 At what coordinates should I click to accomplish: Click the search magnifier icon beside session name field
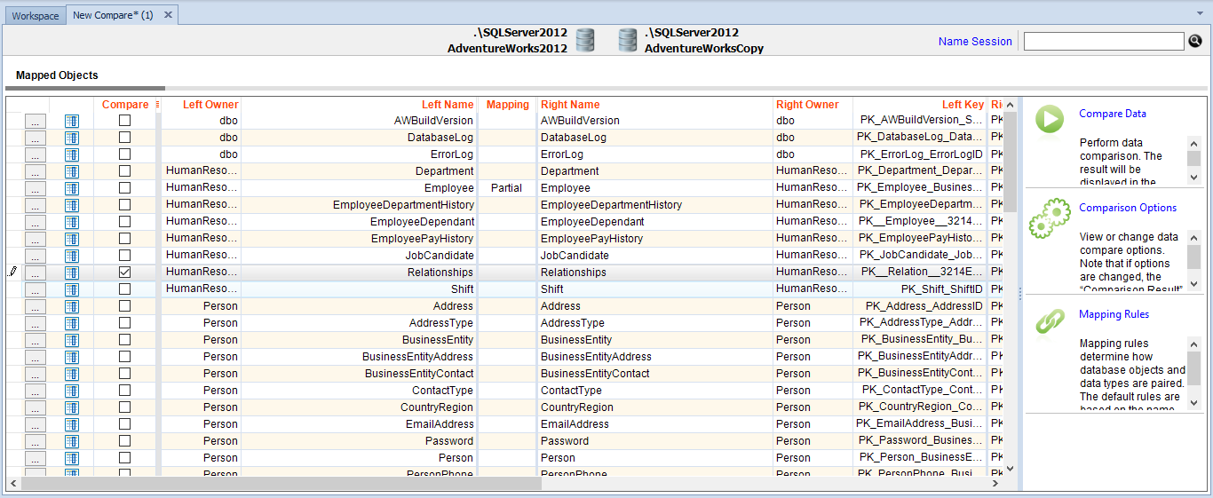1195,41
